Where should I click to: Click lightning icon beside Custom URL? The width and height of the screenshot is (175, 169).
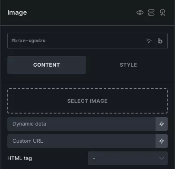[162, 141]
